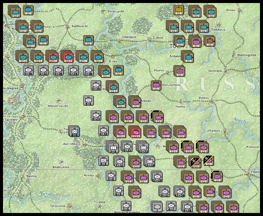
Task: Click the Peremyshl town label
Action: (x=116, y=11)
